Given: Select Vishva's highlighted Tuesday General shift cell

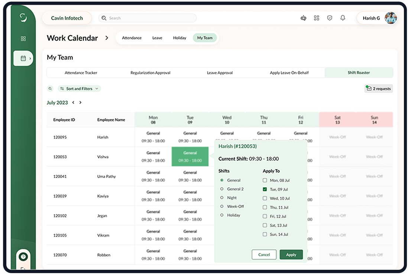Looking at the screenshot, I should [x=190, y=156].
